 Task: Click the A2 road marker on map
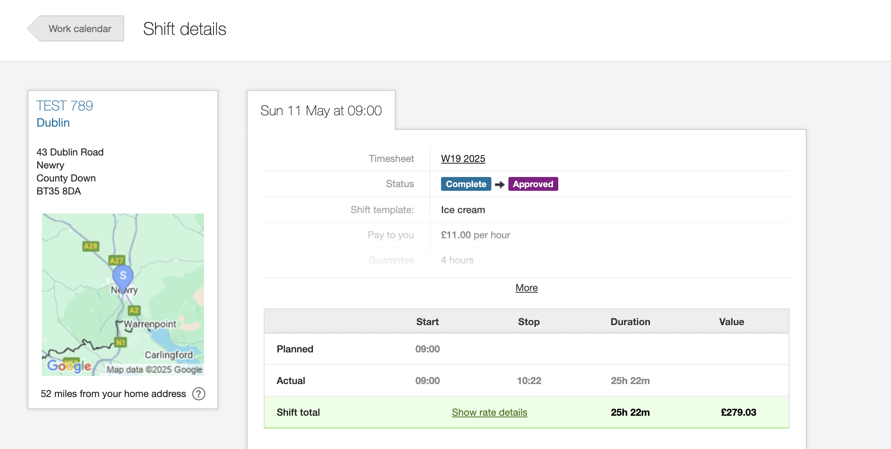pyautogui.click(x=134, y=310)
